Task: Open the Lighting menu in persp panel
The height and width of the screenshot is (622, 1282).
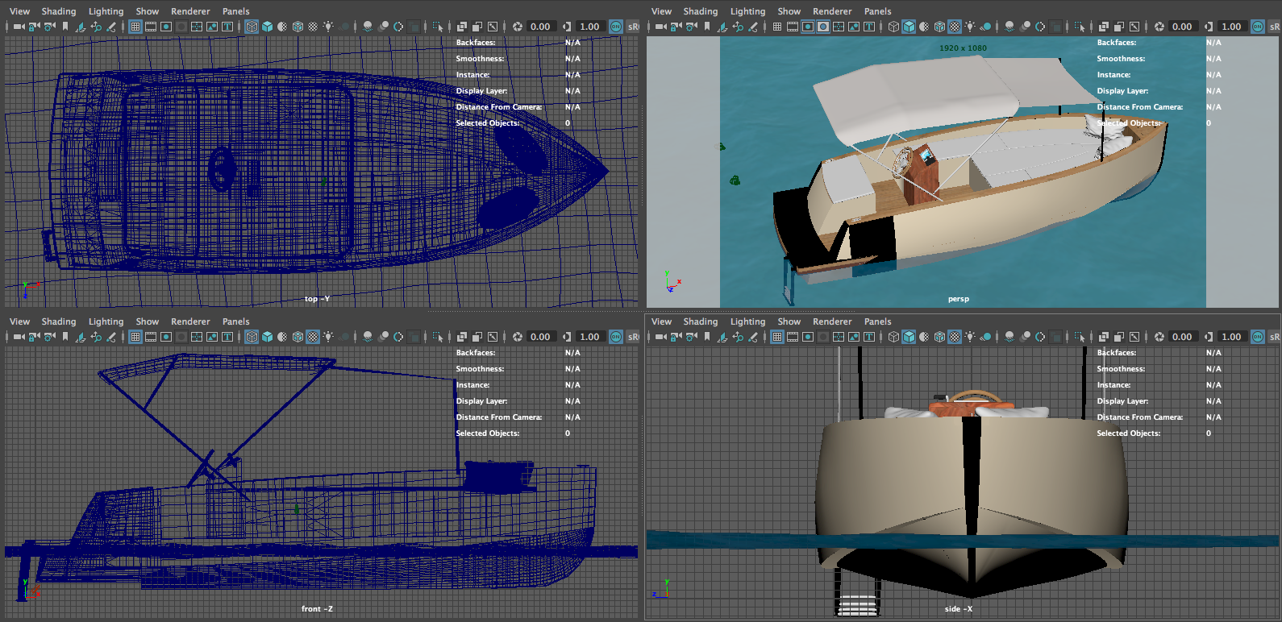Action: (x=748, y=11)
